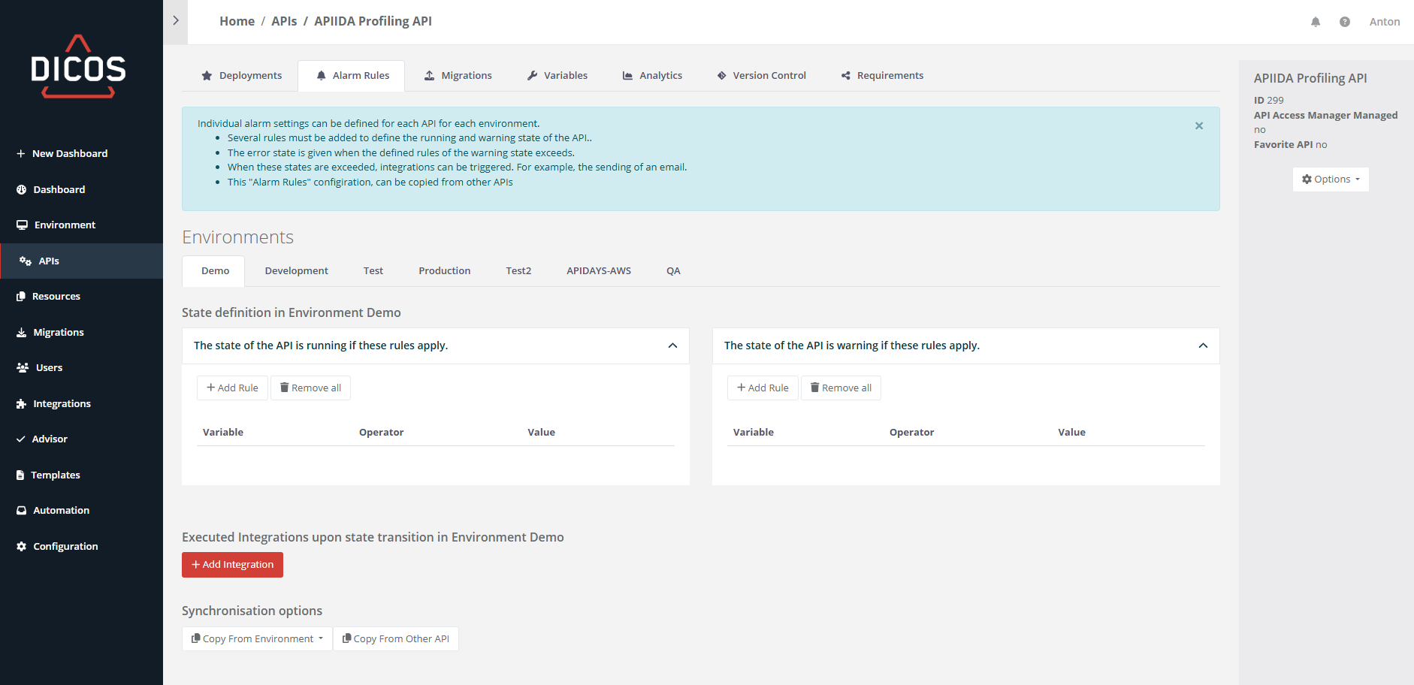Open the Options dropdown
Screen dimensions: 1414x685
click(1331, 180)
